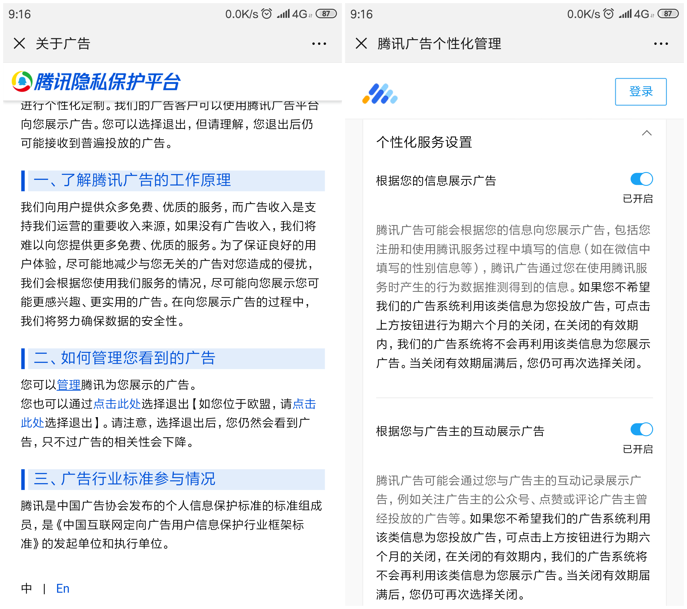Switch language to En
This screenshot has height=609, width=687.
(63, 589)
